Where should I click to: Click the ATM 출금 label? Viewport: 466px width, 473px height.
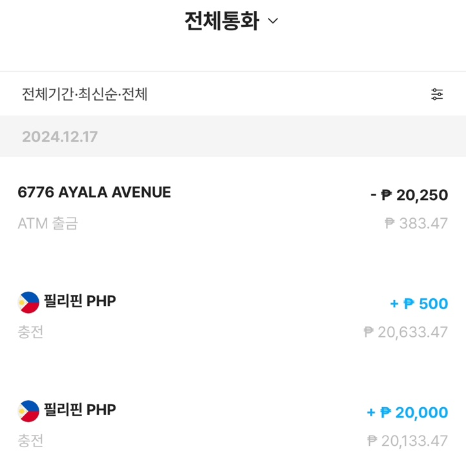click(x=48, y=224)
